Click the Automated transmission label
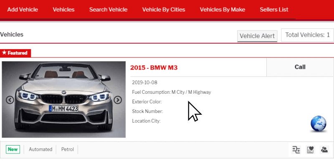The height and width of the screenshot is (163, 334). pos(40,149)
